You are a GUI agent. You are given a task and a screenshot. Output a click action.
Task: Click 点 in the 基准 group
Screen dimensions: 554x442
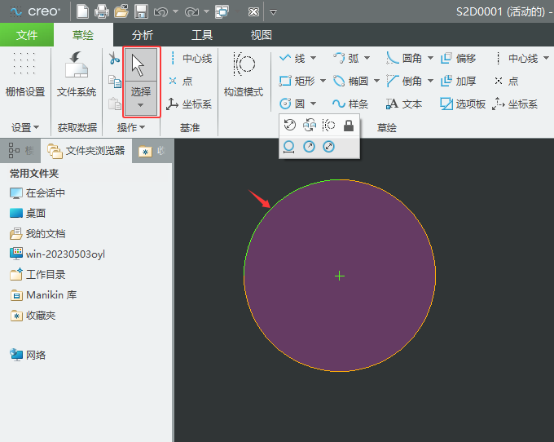181,82
